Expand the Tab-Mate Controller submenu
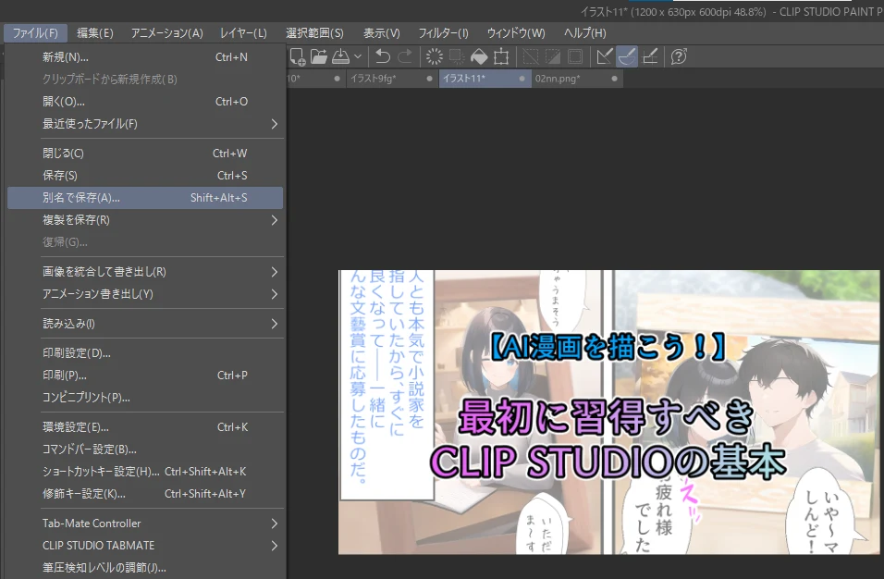 (x=145, y=524)
